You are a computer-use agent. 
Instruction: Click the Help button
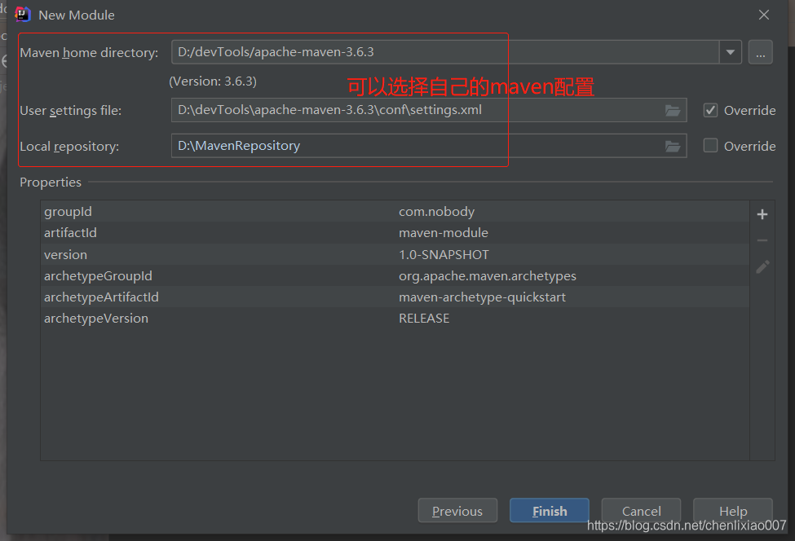tap(733, 511)
